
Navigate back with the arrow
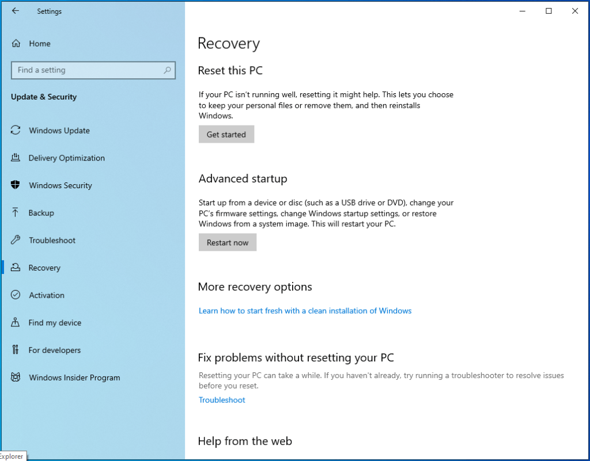pos(15,11)
